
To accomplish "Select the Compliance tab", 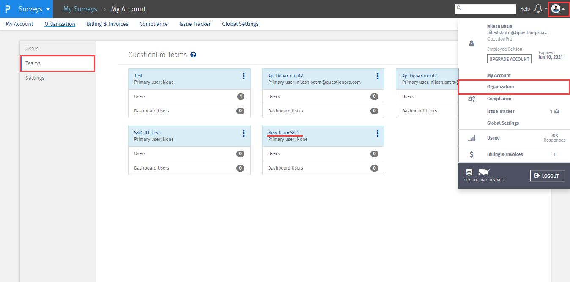I will pos(153,24).
